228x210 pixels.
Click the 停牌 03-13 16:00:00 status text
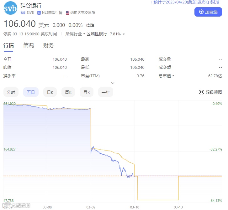[x=30, y=34]
